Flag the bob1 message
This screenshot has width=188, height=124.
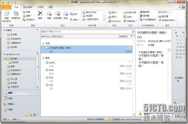[x=130, y=62]
